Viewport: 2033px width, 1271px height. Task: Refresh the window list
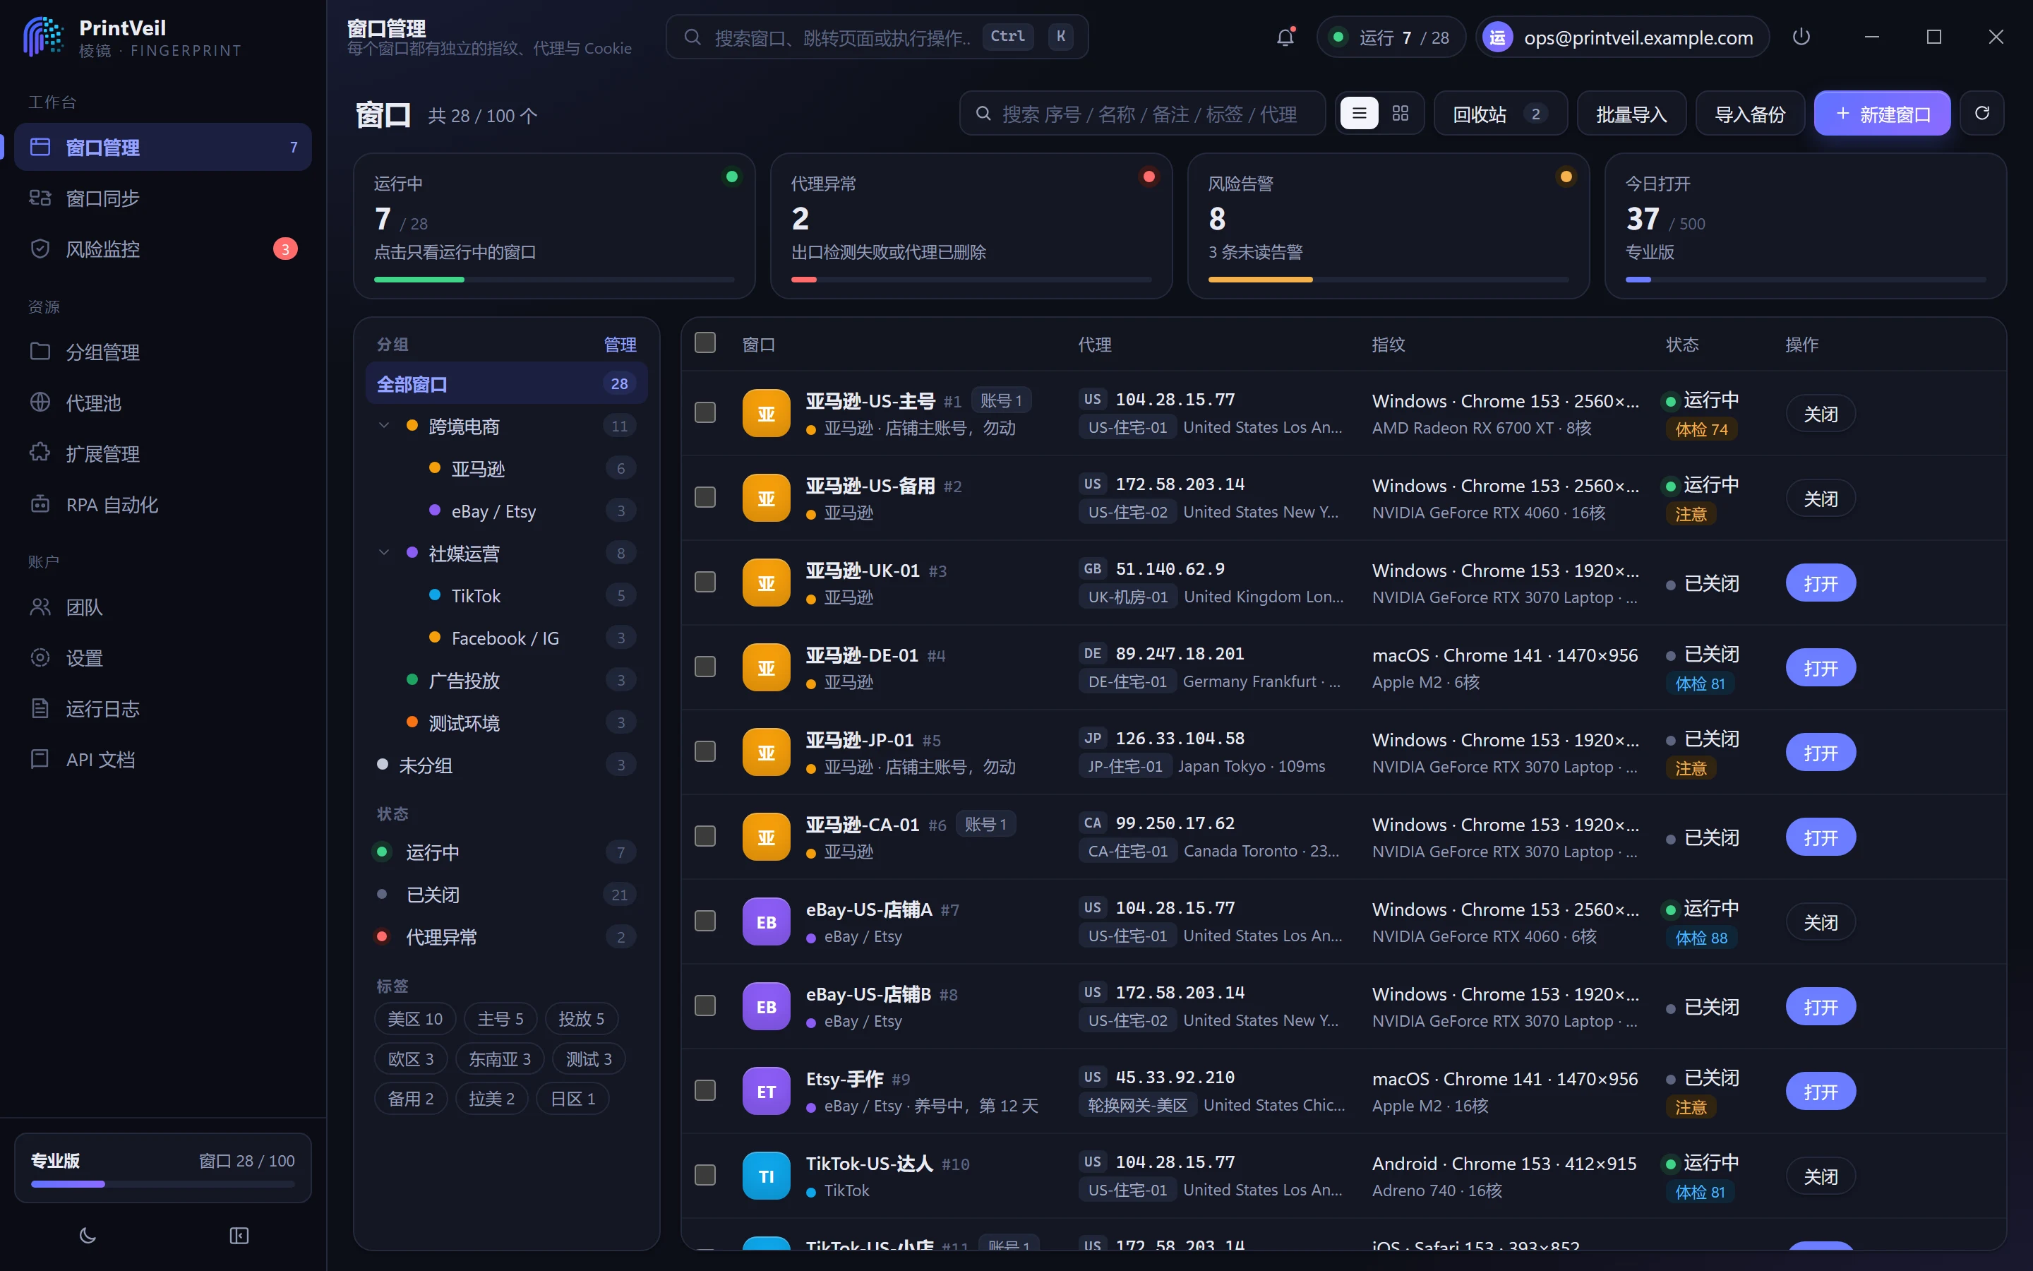point(1981,114)
